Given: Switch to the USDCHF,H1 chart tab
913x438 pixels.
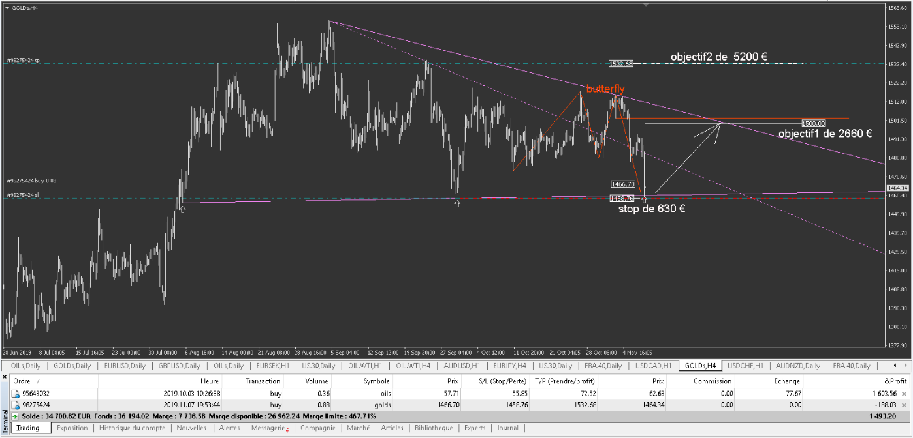Looking at the screenshot, I should click(x=746, y=366).
